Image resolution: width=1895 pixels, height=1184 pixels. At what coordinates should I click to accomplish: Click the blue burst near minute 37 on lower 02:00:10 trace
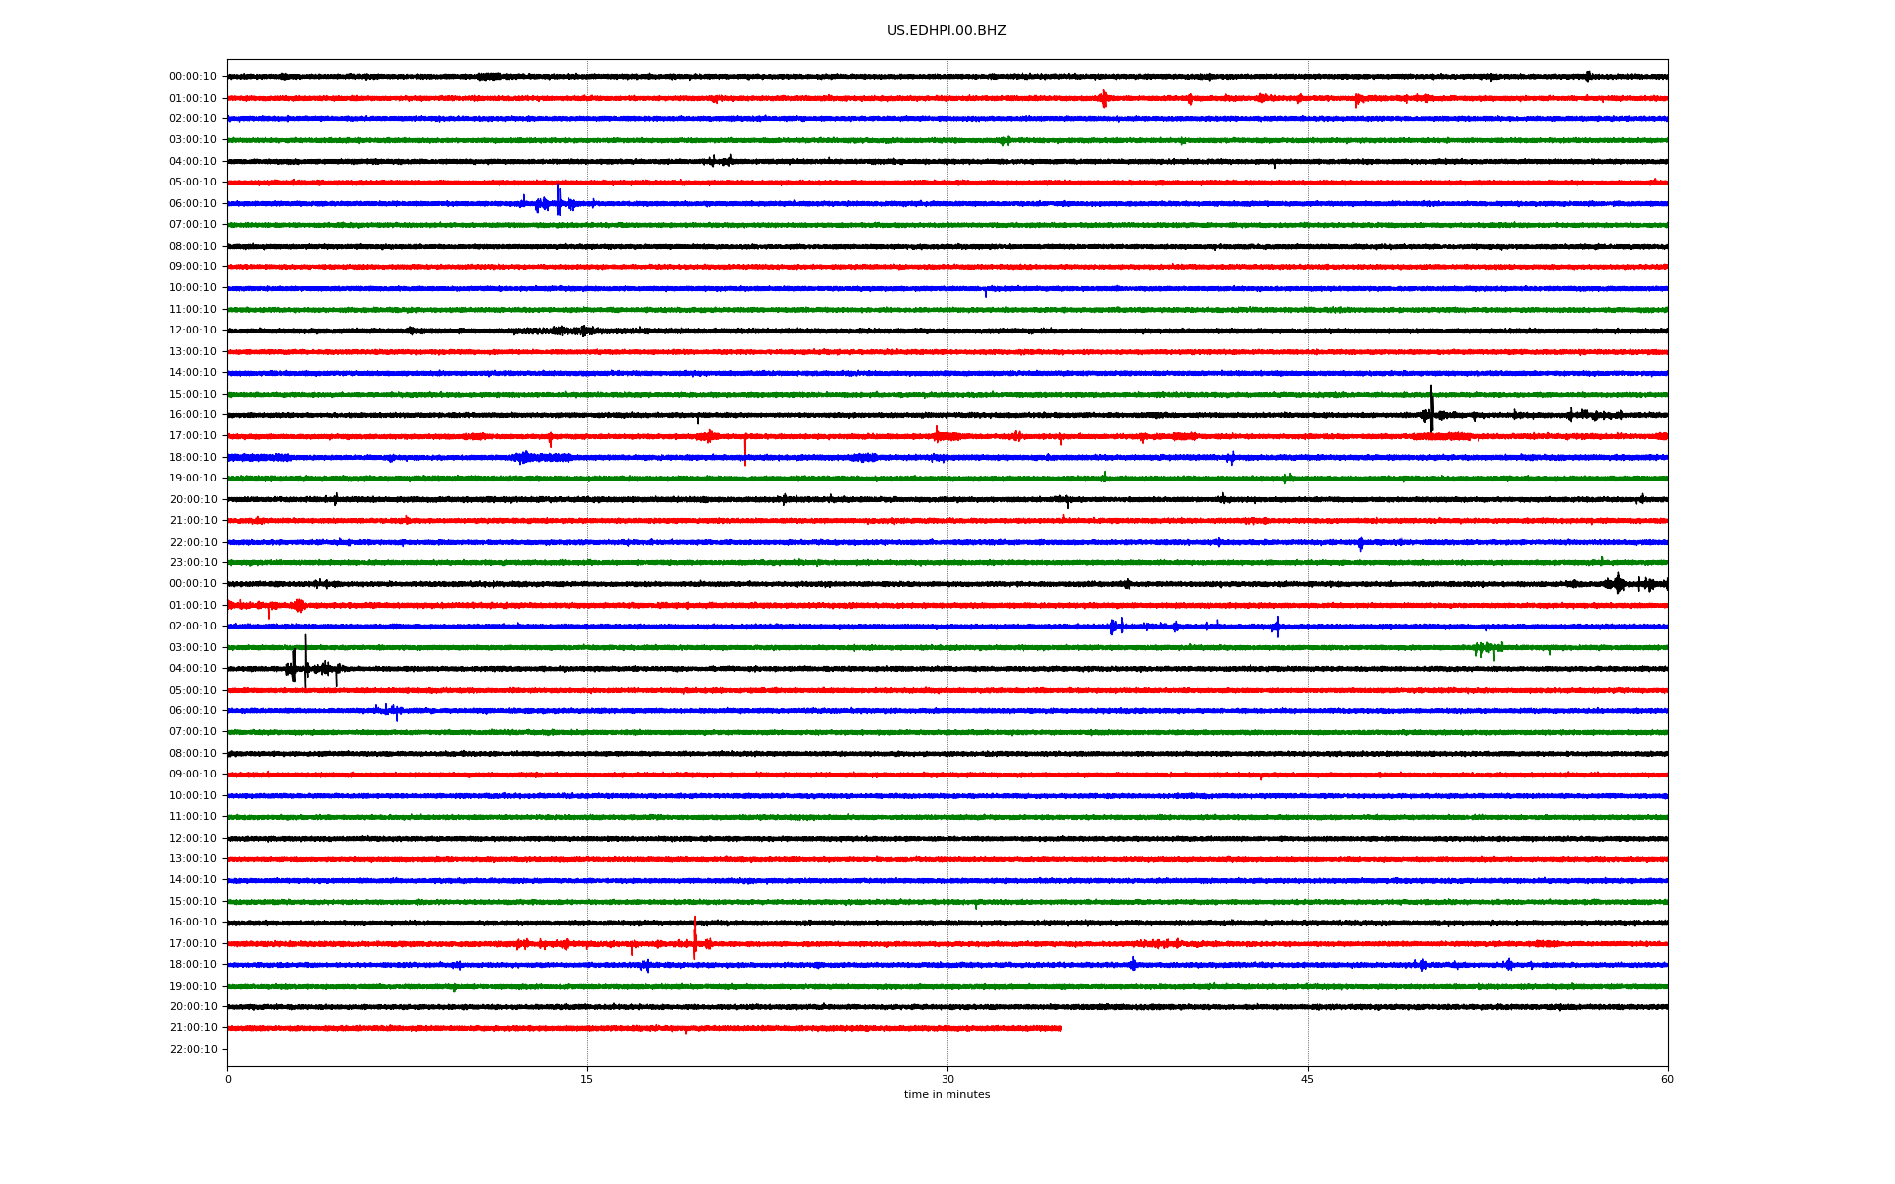1115,627
